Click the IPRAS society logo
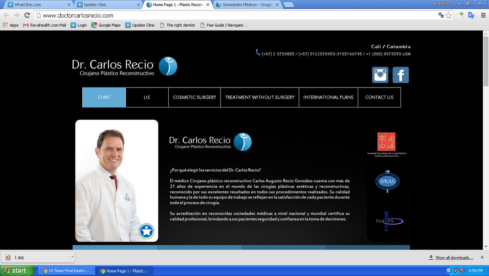 pyautogui.click(x=387, y=182)
